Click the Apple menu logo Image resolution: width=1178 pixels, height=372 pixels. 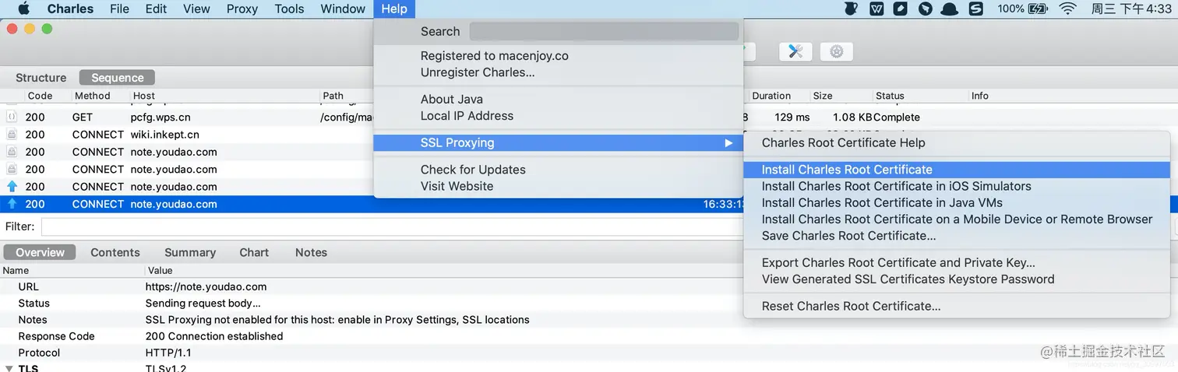click(23, 9)
